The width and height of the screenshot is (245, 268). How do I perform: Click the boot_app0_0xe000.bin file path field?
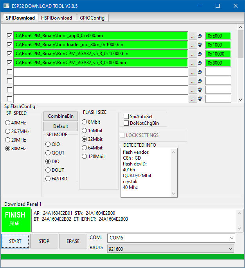(x=101, y=36)
